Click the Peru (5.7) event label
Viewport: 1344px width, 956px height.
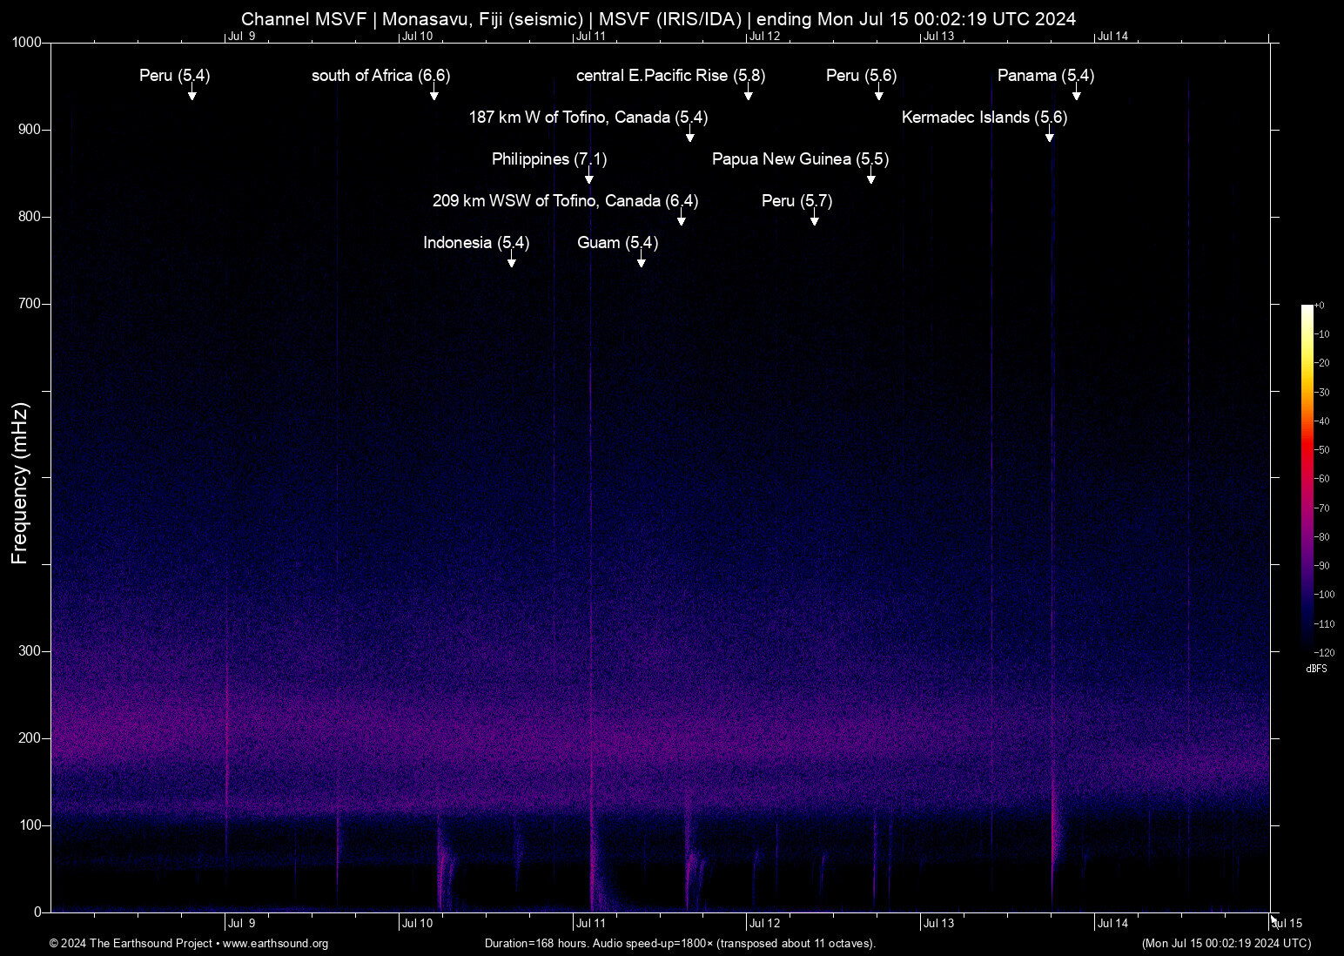796,201
